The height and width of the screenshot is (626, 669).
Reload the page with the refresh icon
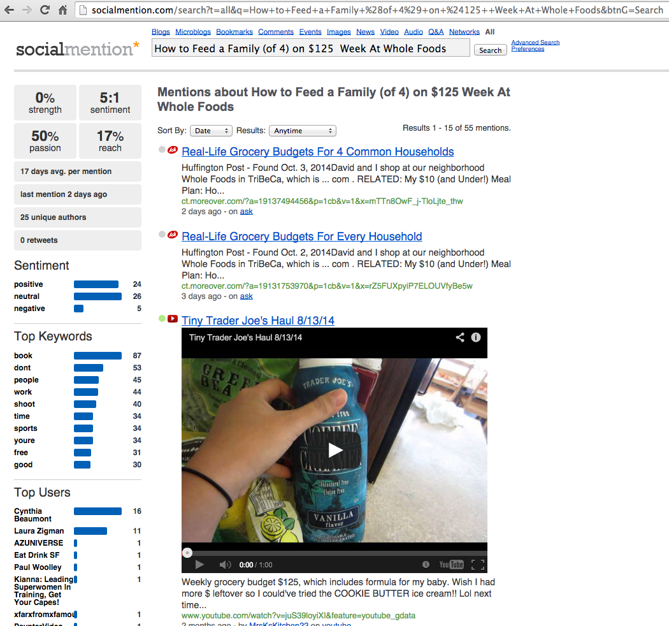[x=45, y=10]
